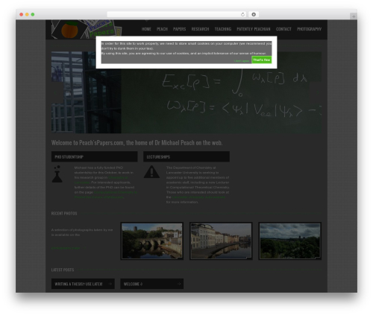Open the Patently Peachian menu item
The image size is (373, 315).
pyautogui.click(x=254, y=29)
